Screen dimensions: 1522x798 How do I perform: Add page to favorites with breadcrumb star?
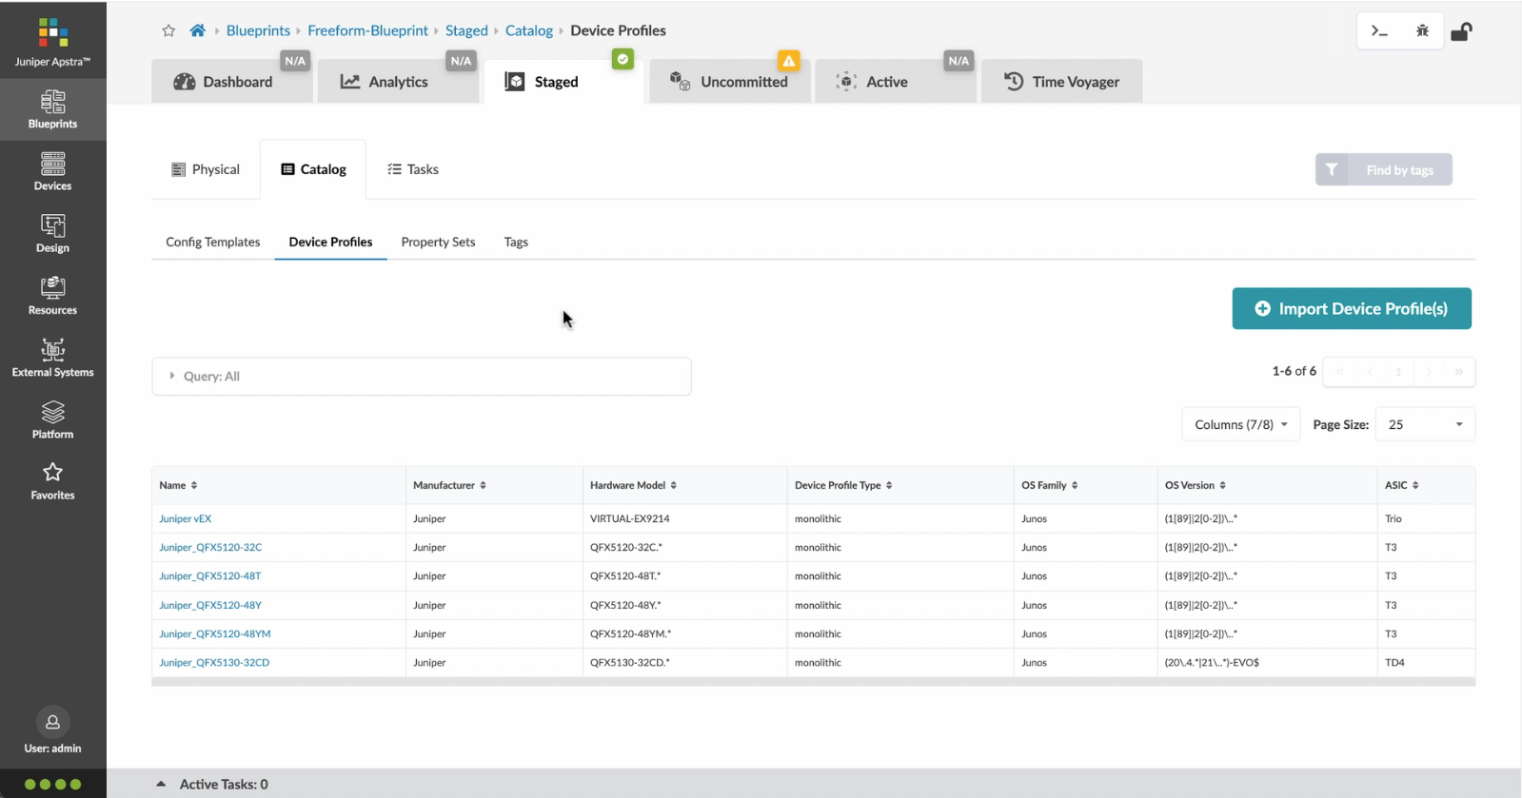168,30
